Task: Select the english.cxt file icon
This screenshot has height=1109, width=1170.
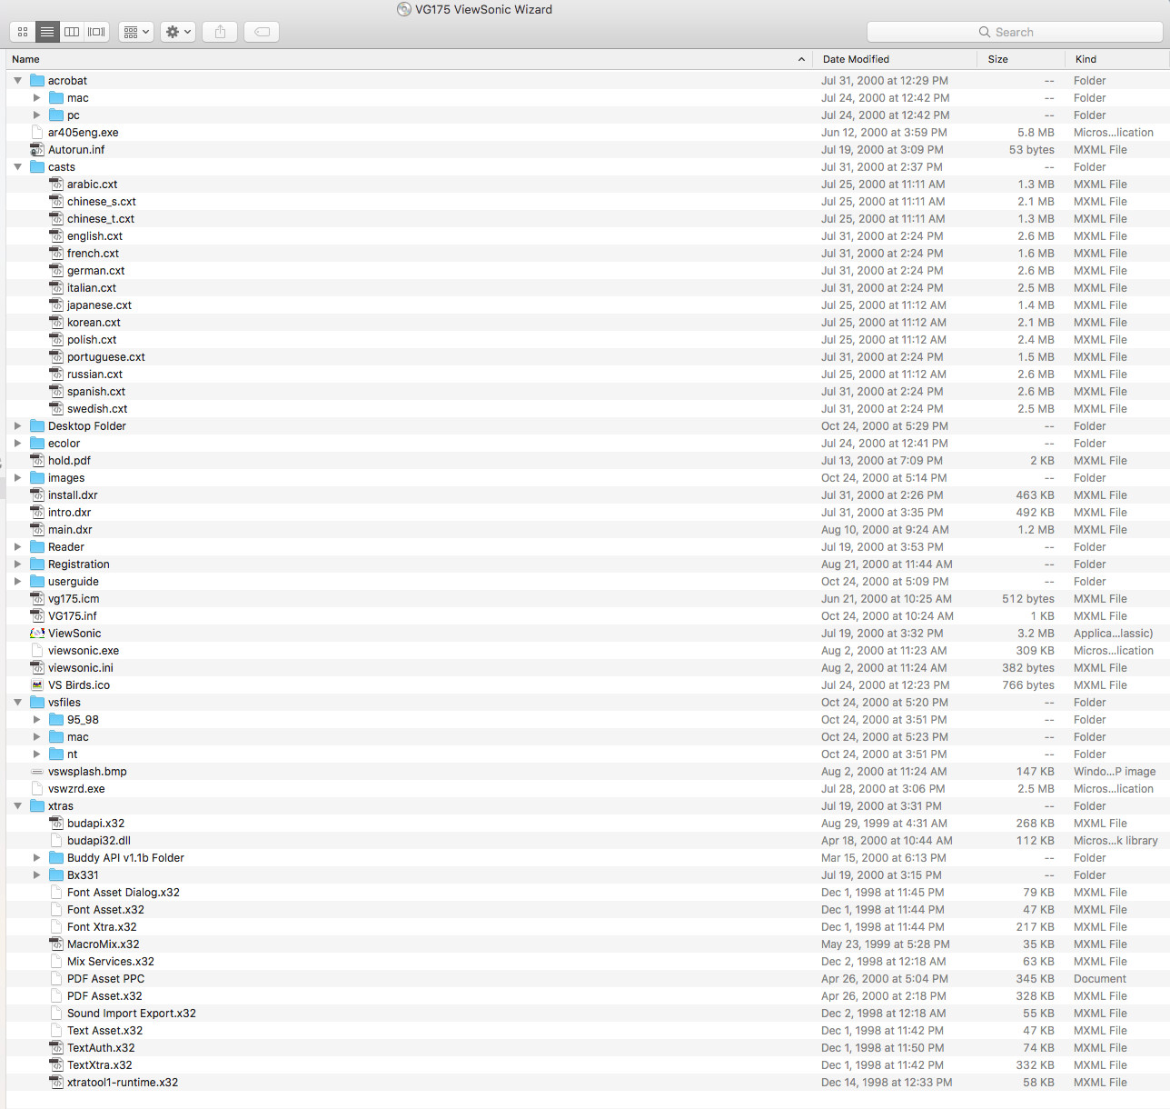Action: (56, 236)
